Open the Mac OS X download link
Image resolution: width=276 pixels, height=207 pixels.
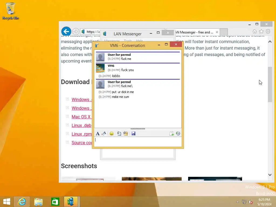(81, 117)
